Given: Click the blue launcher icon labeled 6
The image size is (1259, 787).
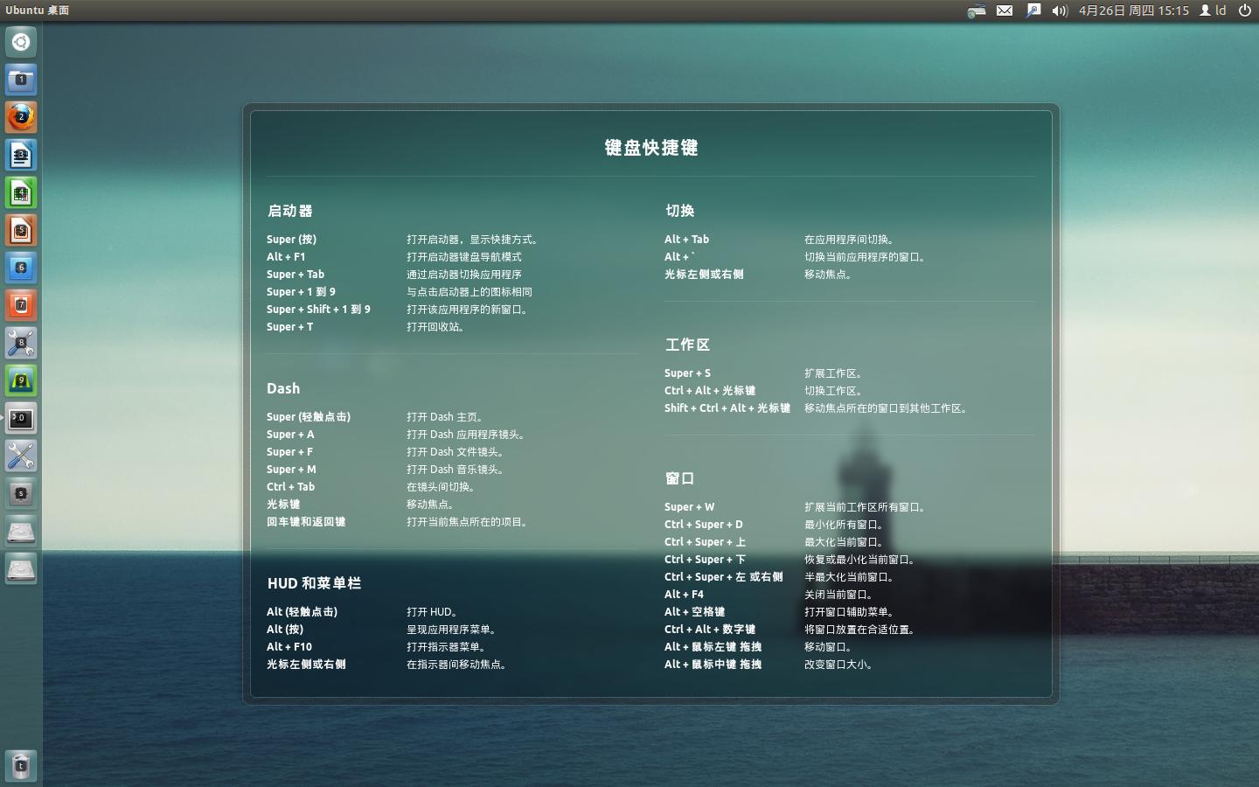Looking at the screenshot, I should [21, 268].
